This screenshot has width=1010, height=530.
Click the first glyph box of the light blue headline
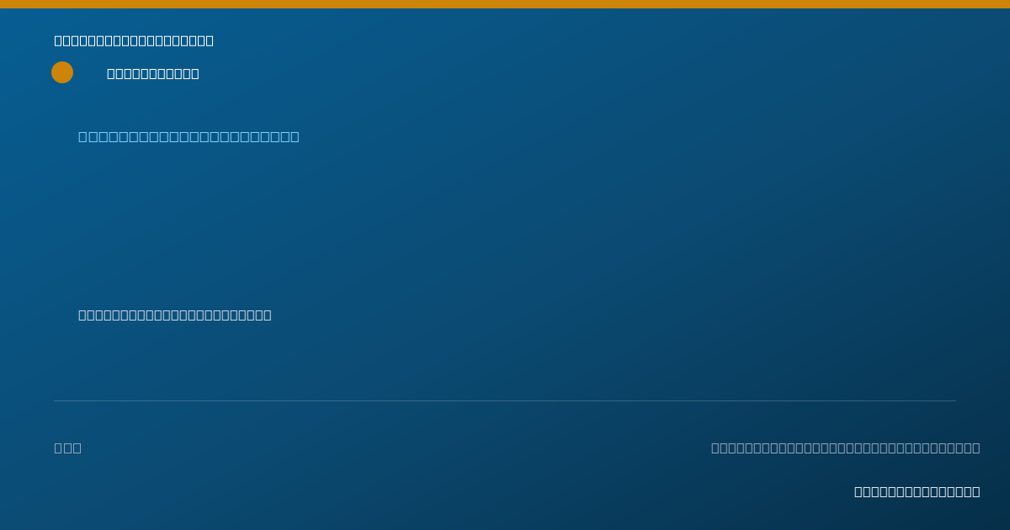(x=83, y=136)
